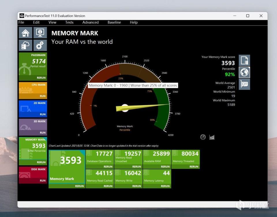Maximize the PerformanceTest window

click(x=248, y=16)
